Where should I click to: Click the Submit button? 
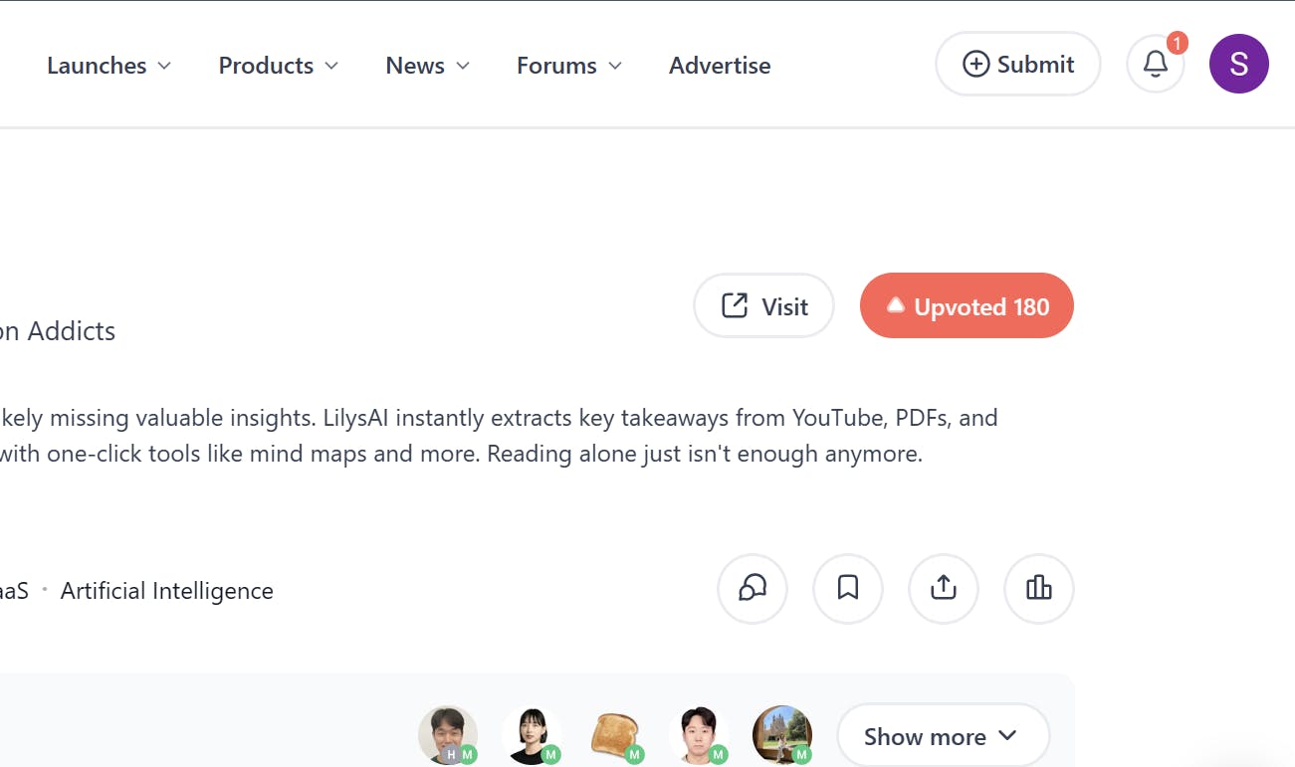pyautogui.click(x=1017, y=65)
